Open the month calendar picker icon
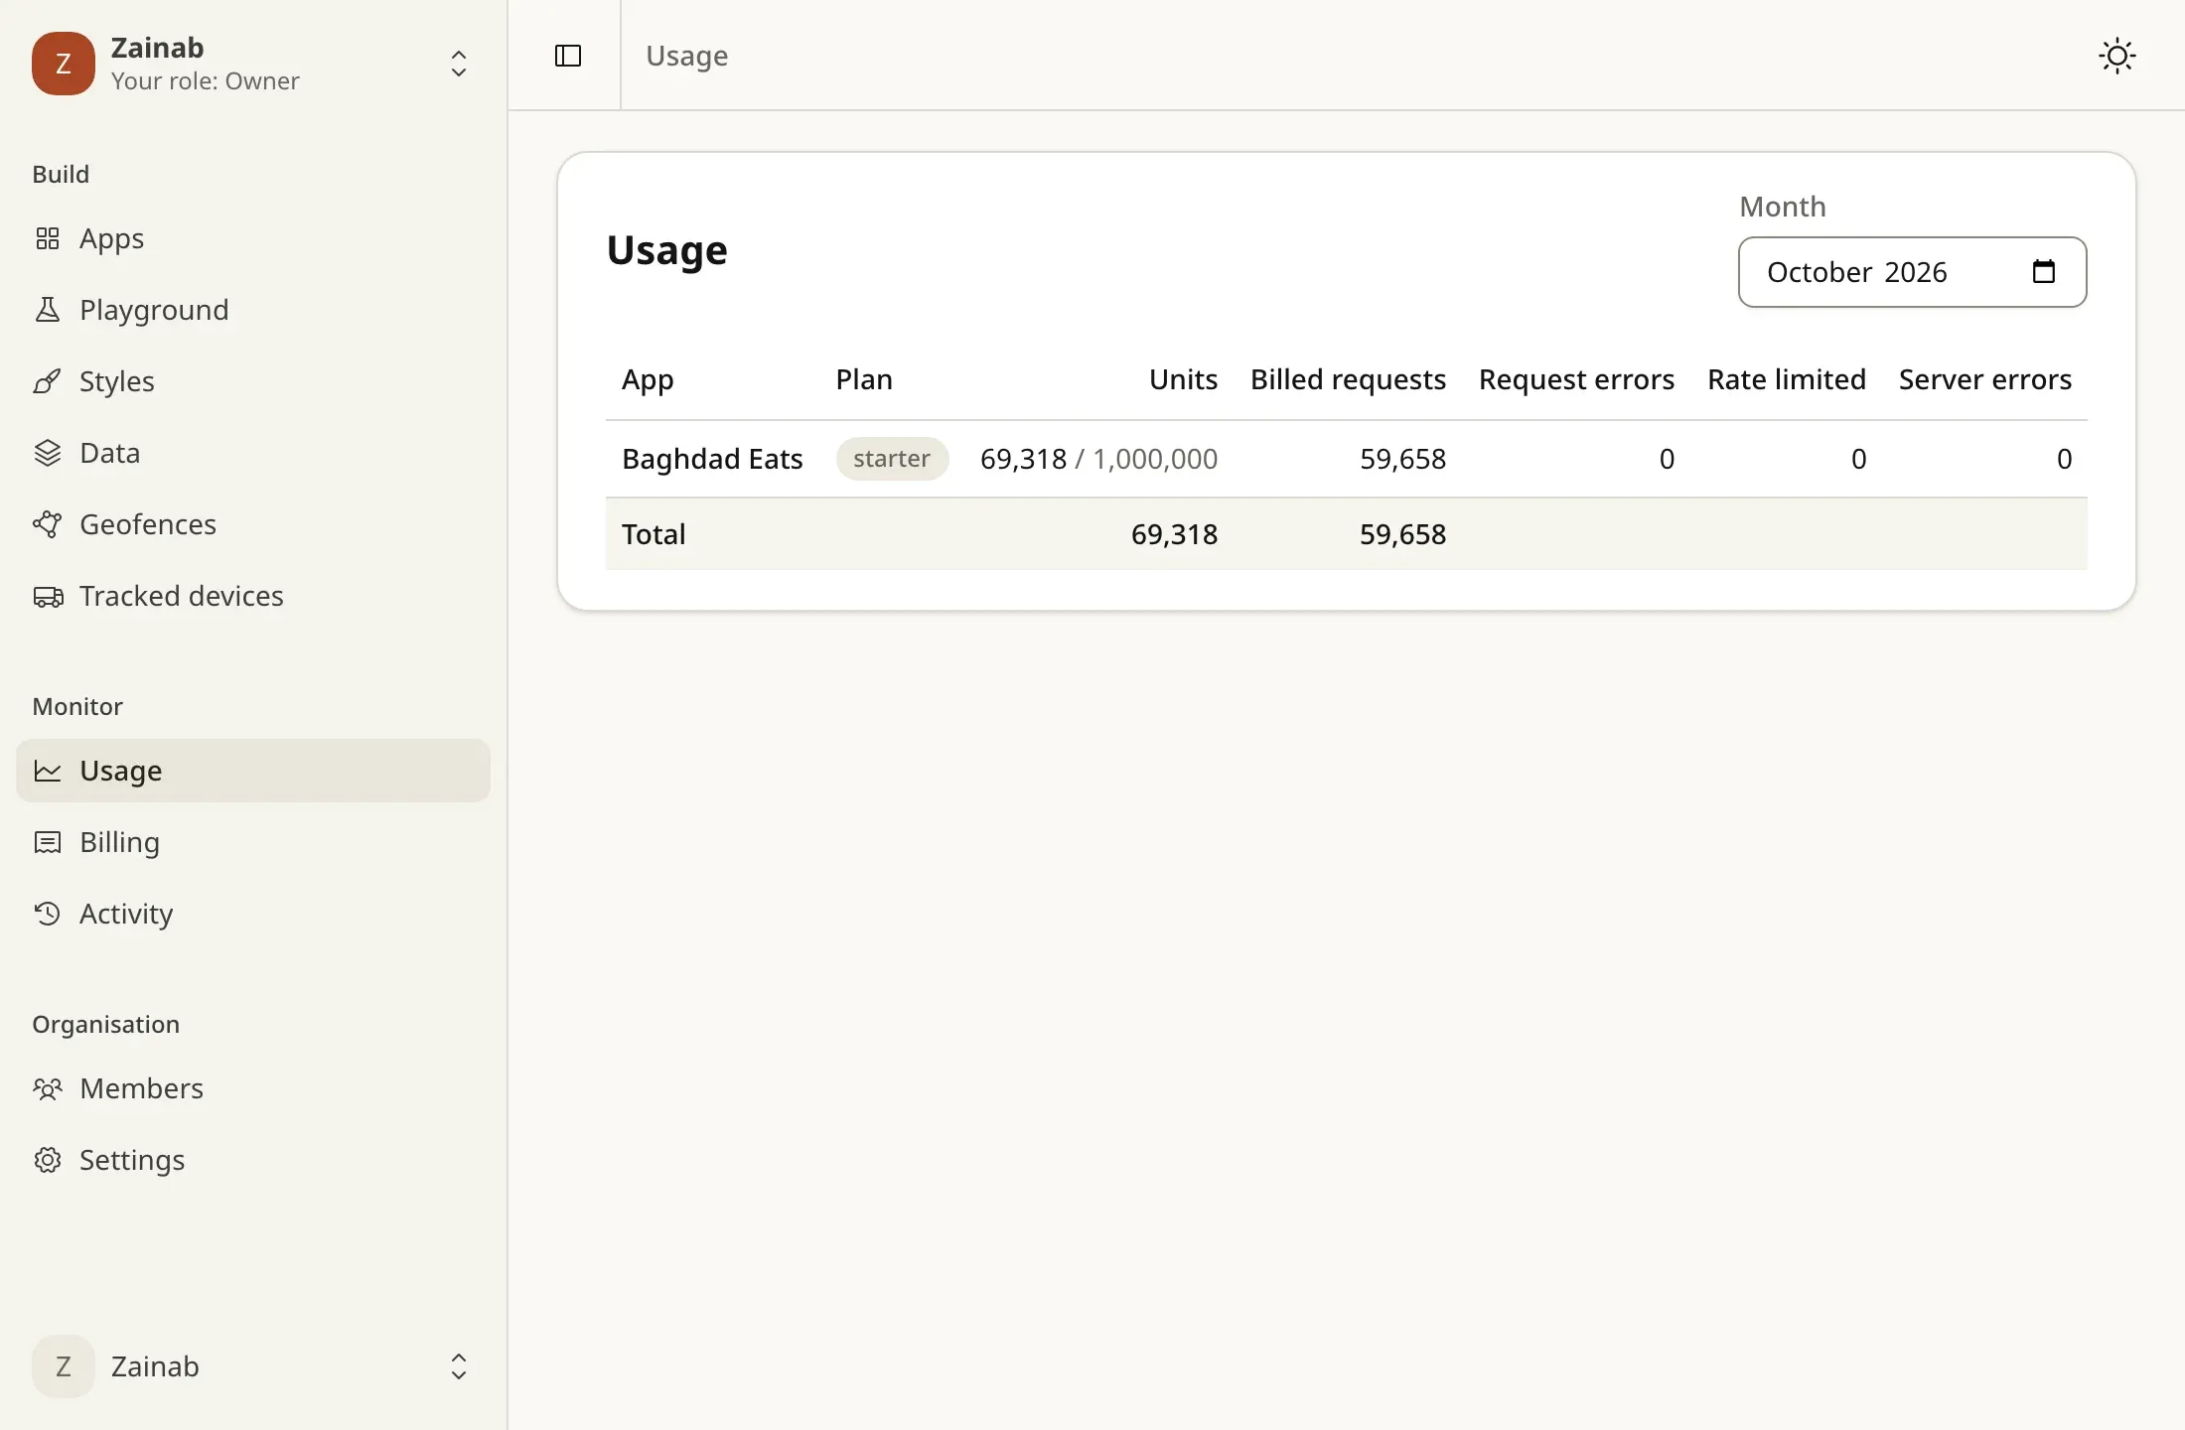 pyautogui.click(x=2044, y=271)
